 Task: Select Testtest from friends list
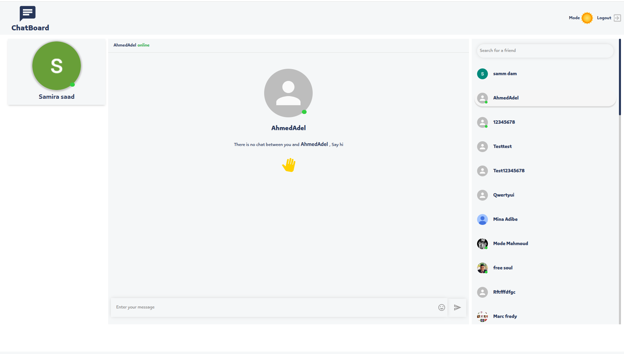(502, 147)
